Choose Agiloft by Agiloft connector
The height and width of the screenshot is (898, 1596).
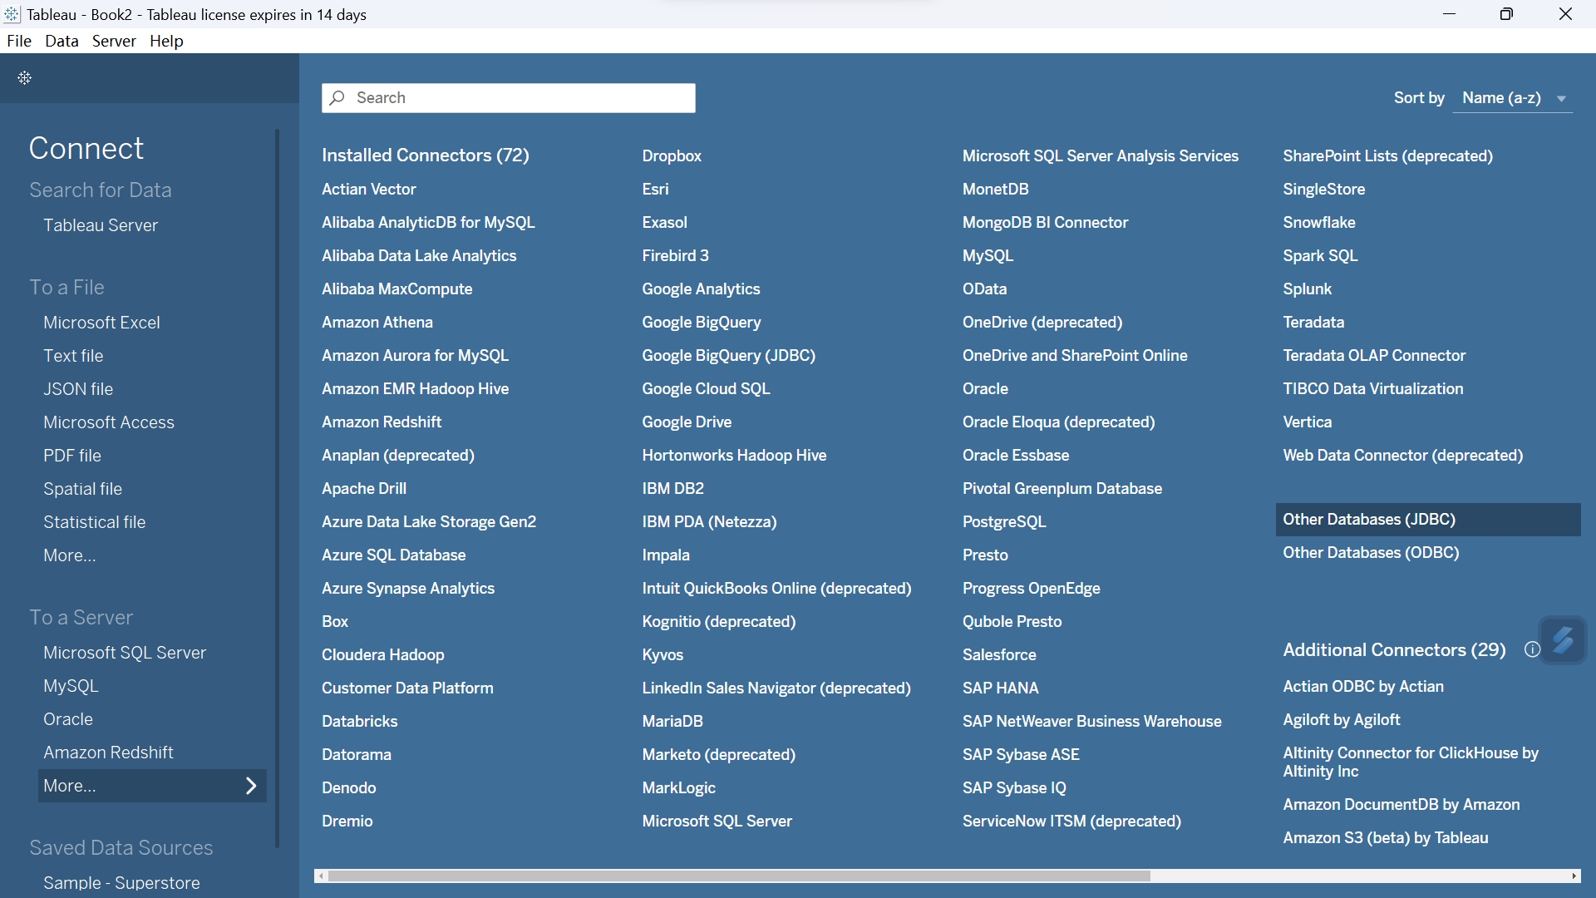pos(1342,720)
